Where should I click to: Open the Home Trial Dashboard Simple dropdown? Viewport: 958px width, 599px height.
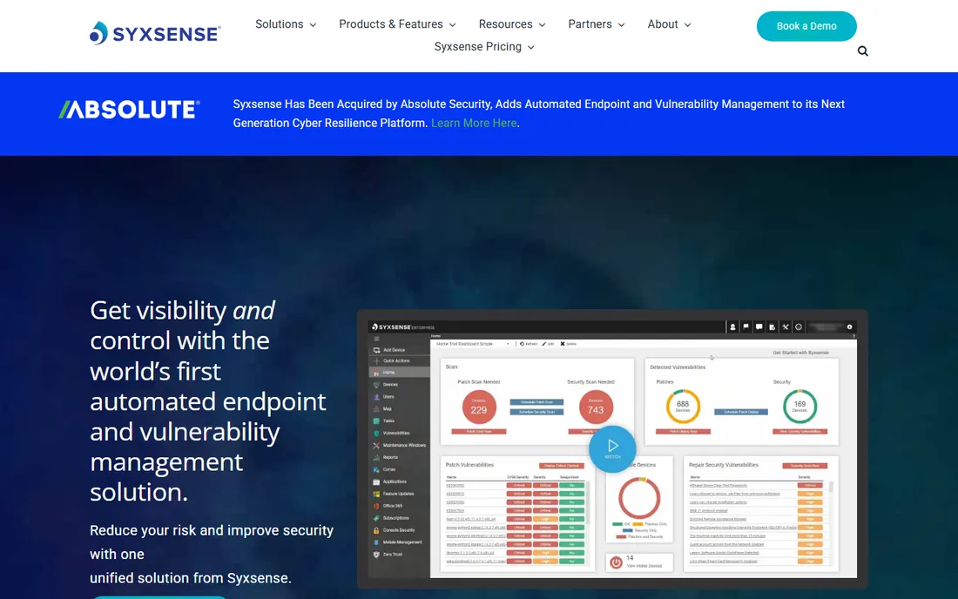(473, 344)
